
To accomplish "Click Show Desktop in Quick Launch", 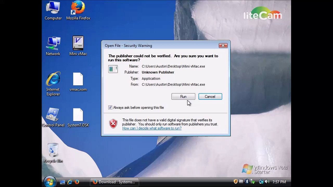I will point(62,182).
